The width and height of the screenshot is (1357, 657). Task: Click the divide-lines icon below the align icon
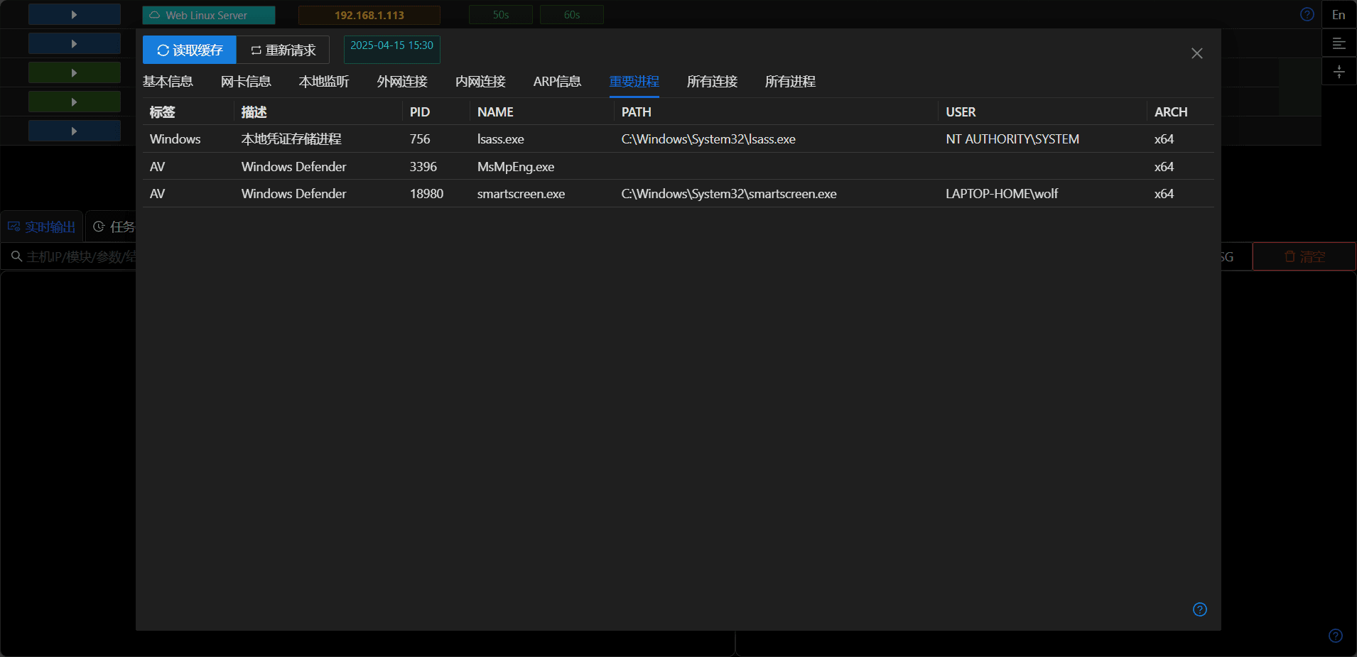click(x=1339, y=72)
